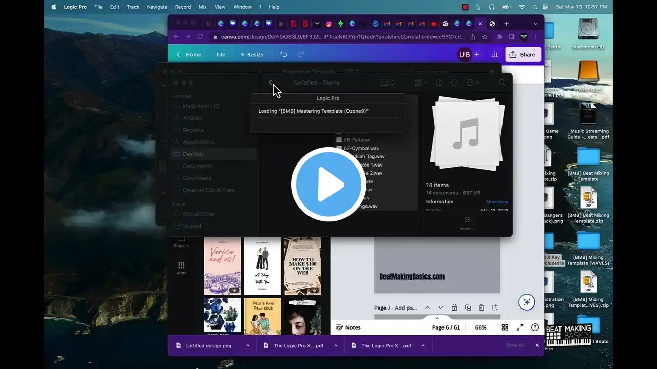Click the More button in the Finder preview
The width and height of the screenshot is (657, 369).
467,223
